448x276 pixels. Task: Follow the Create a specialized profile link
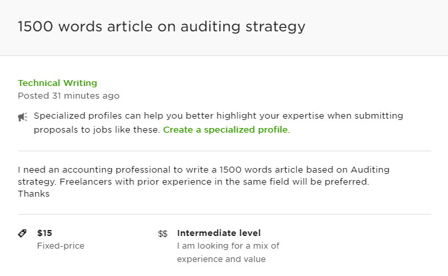click(226, 130)
